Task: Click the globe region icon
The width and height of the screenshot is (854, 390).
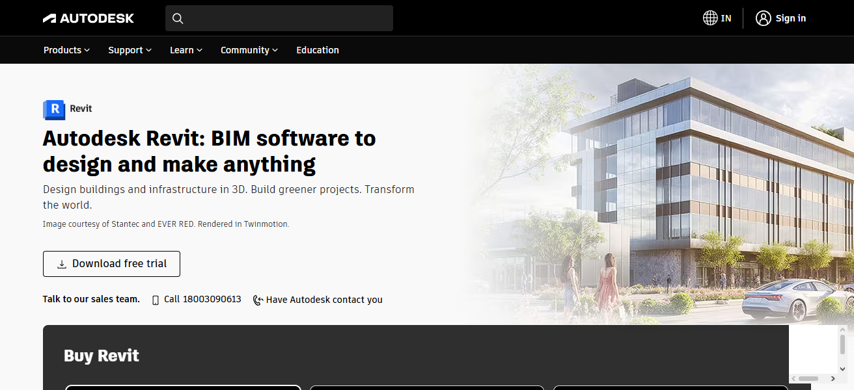Action: (x=710, y=18)
